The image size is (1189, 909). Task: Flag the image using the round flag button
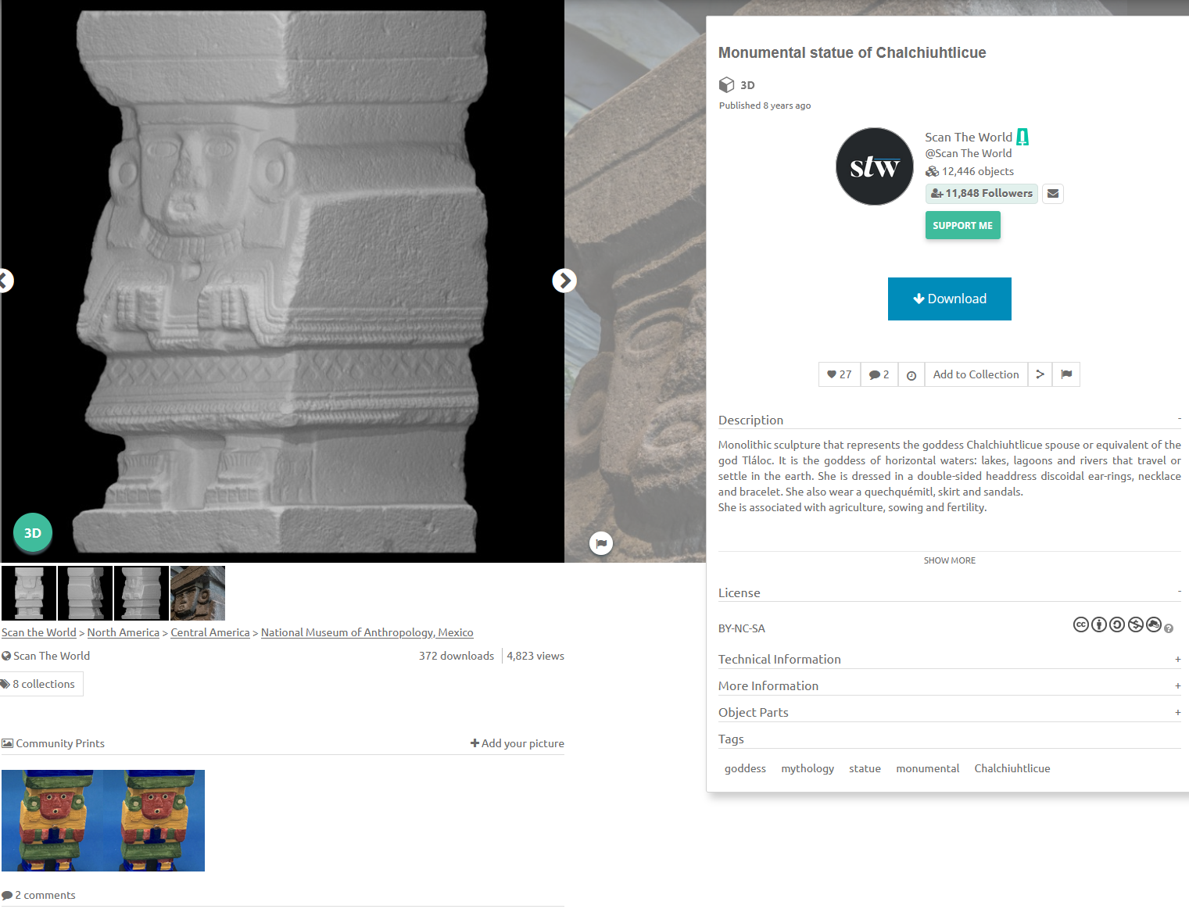(600, 543)
